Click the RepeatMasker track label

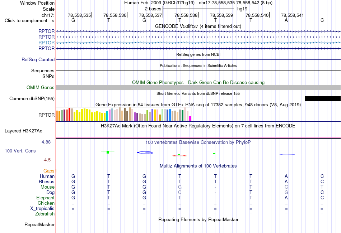[x=39, y=224]
